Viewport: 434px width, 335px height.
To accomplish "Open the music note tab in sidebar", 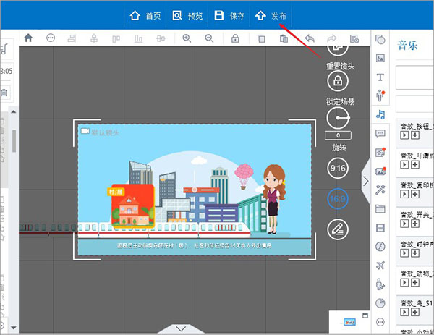I will click(x=380, y=114).
